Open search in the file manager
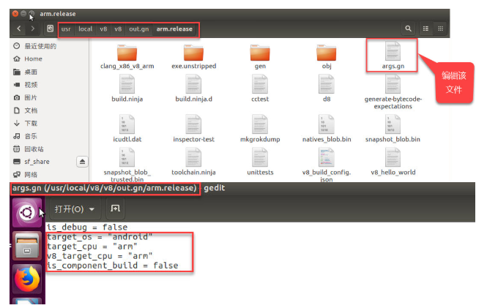 (408, 29)
